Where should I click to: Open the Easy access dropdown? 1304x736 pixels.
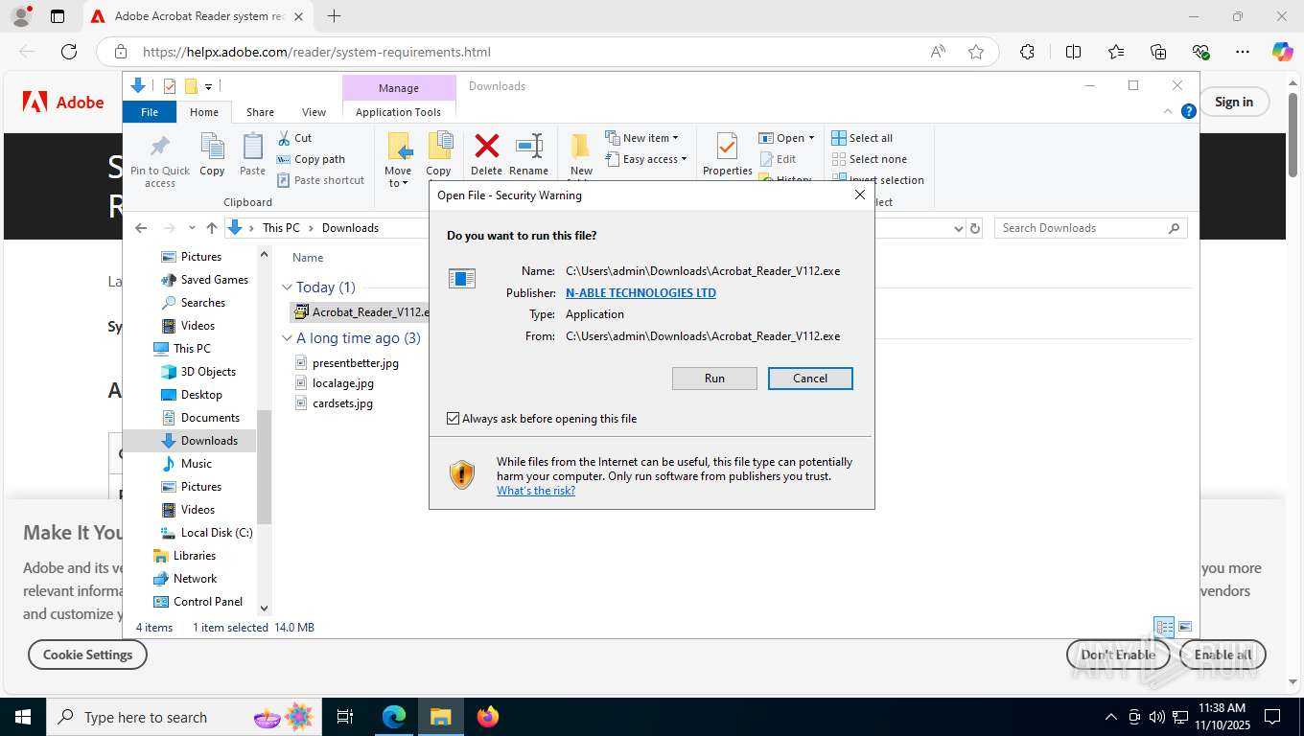[645, 159]
